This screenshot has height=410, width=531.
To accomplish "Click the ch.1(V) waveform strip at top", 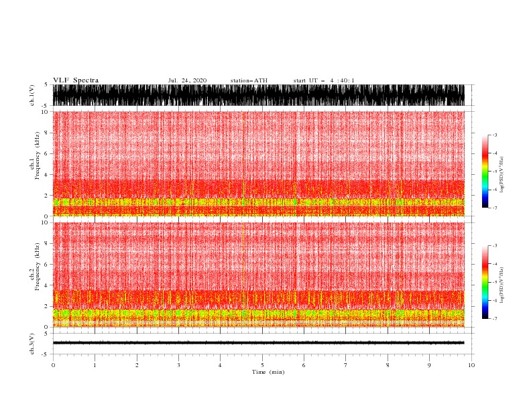I will click(259, 95).
